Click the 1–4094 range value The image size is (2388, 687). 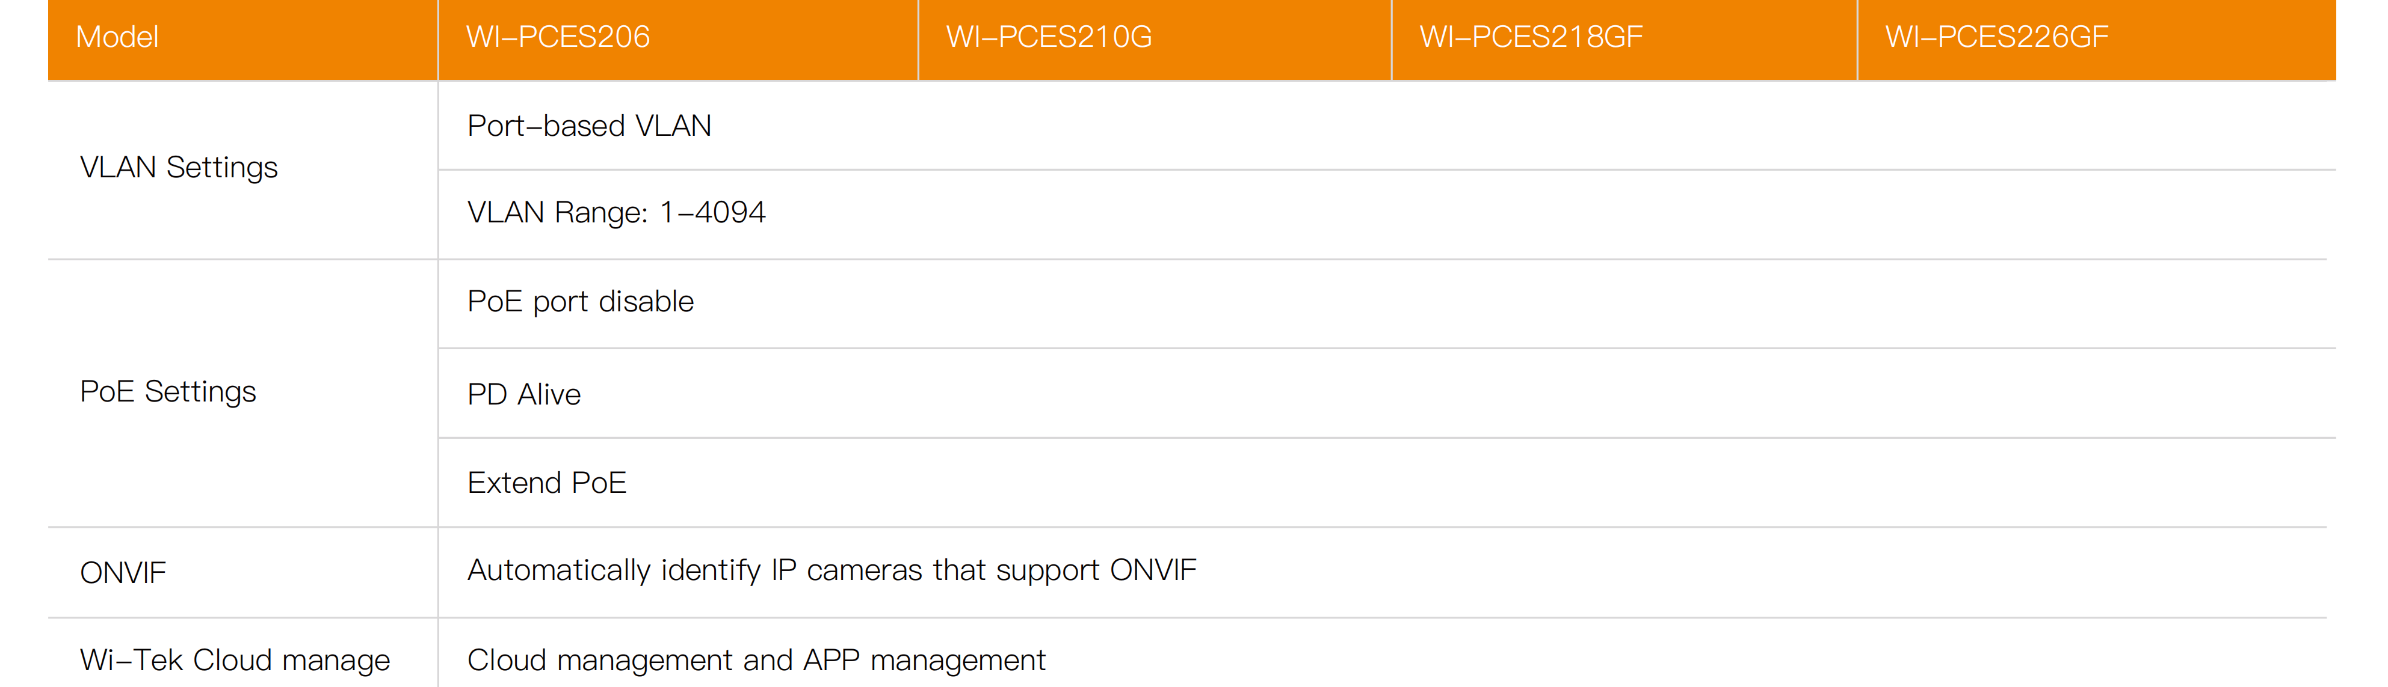tap(712, 213)
